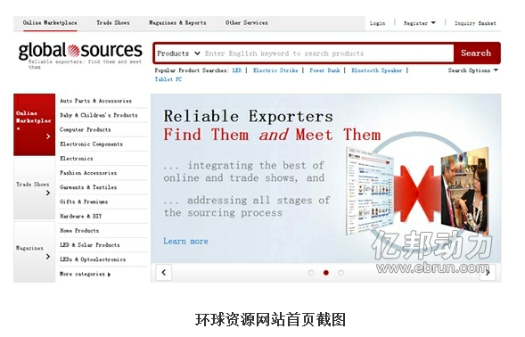Select the second carousel dot
This screenshot has width=525, height=337.
(325, 273)
